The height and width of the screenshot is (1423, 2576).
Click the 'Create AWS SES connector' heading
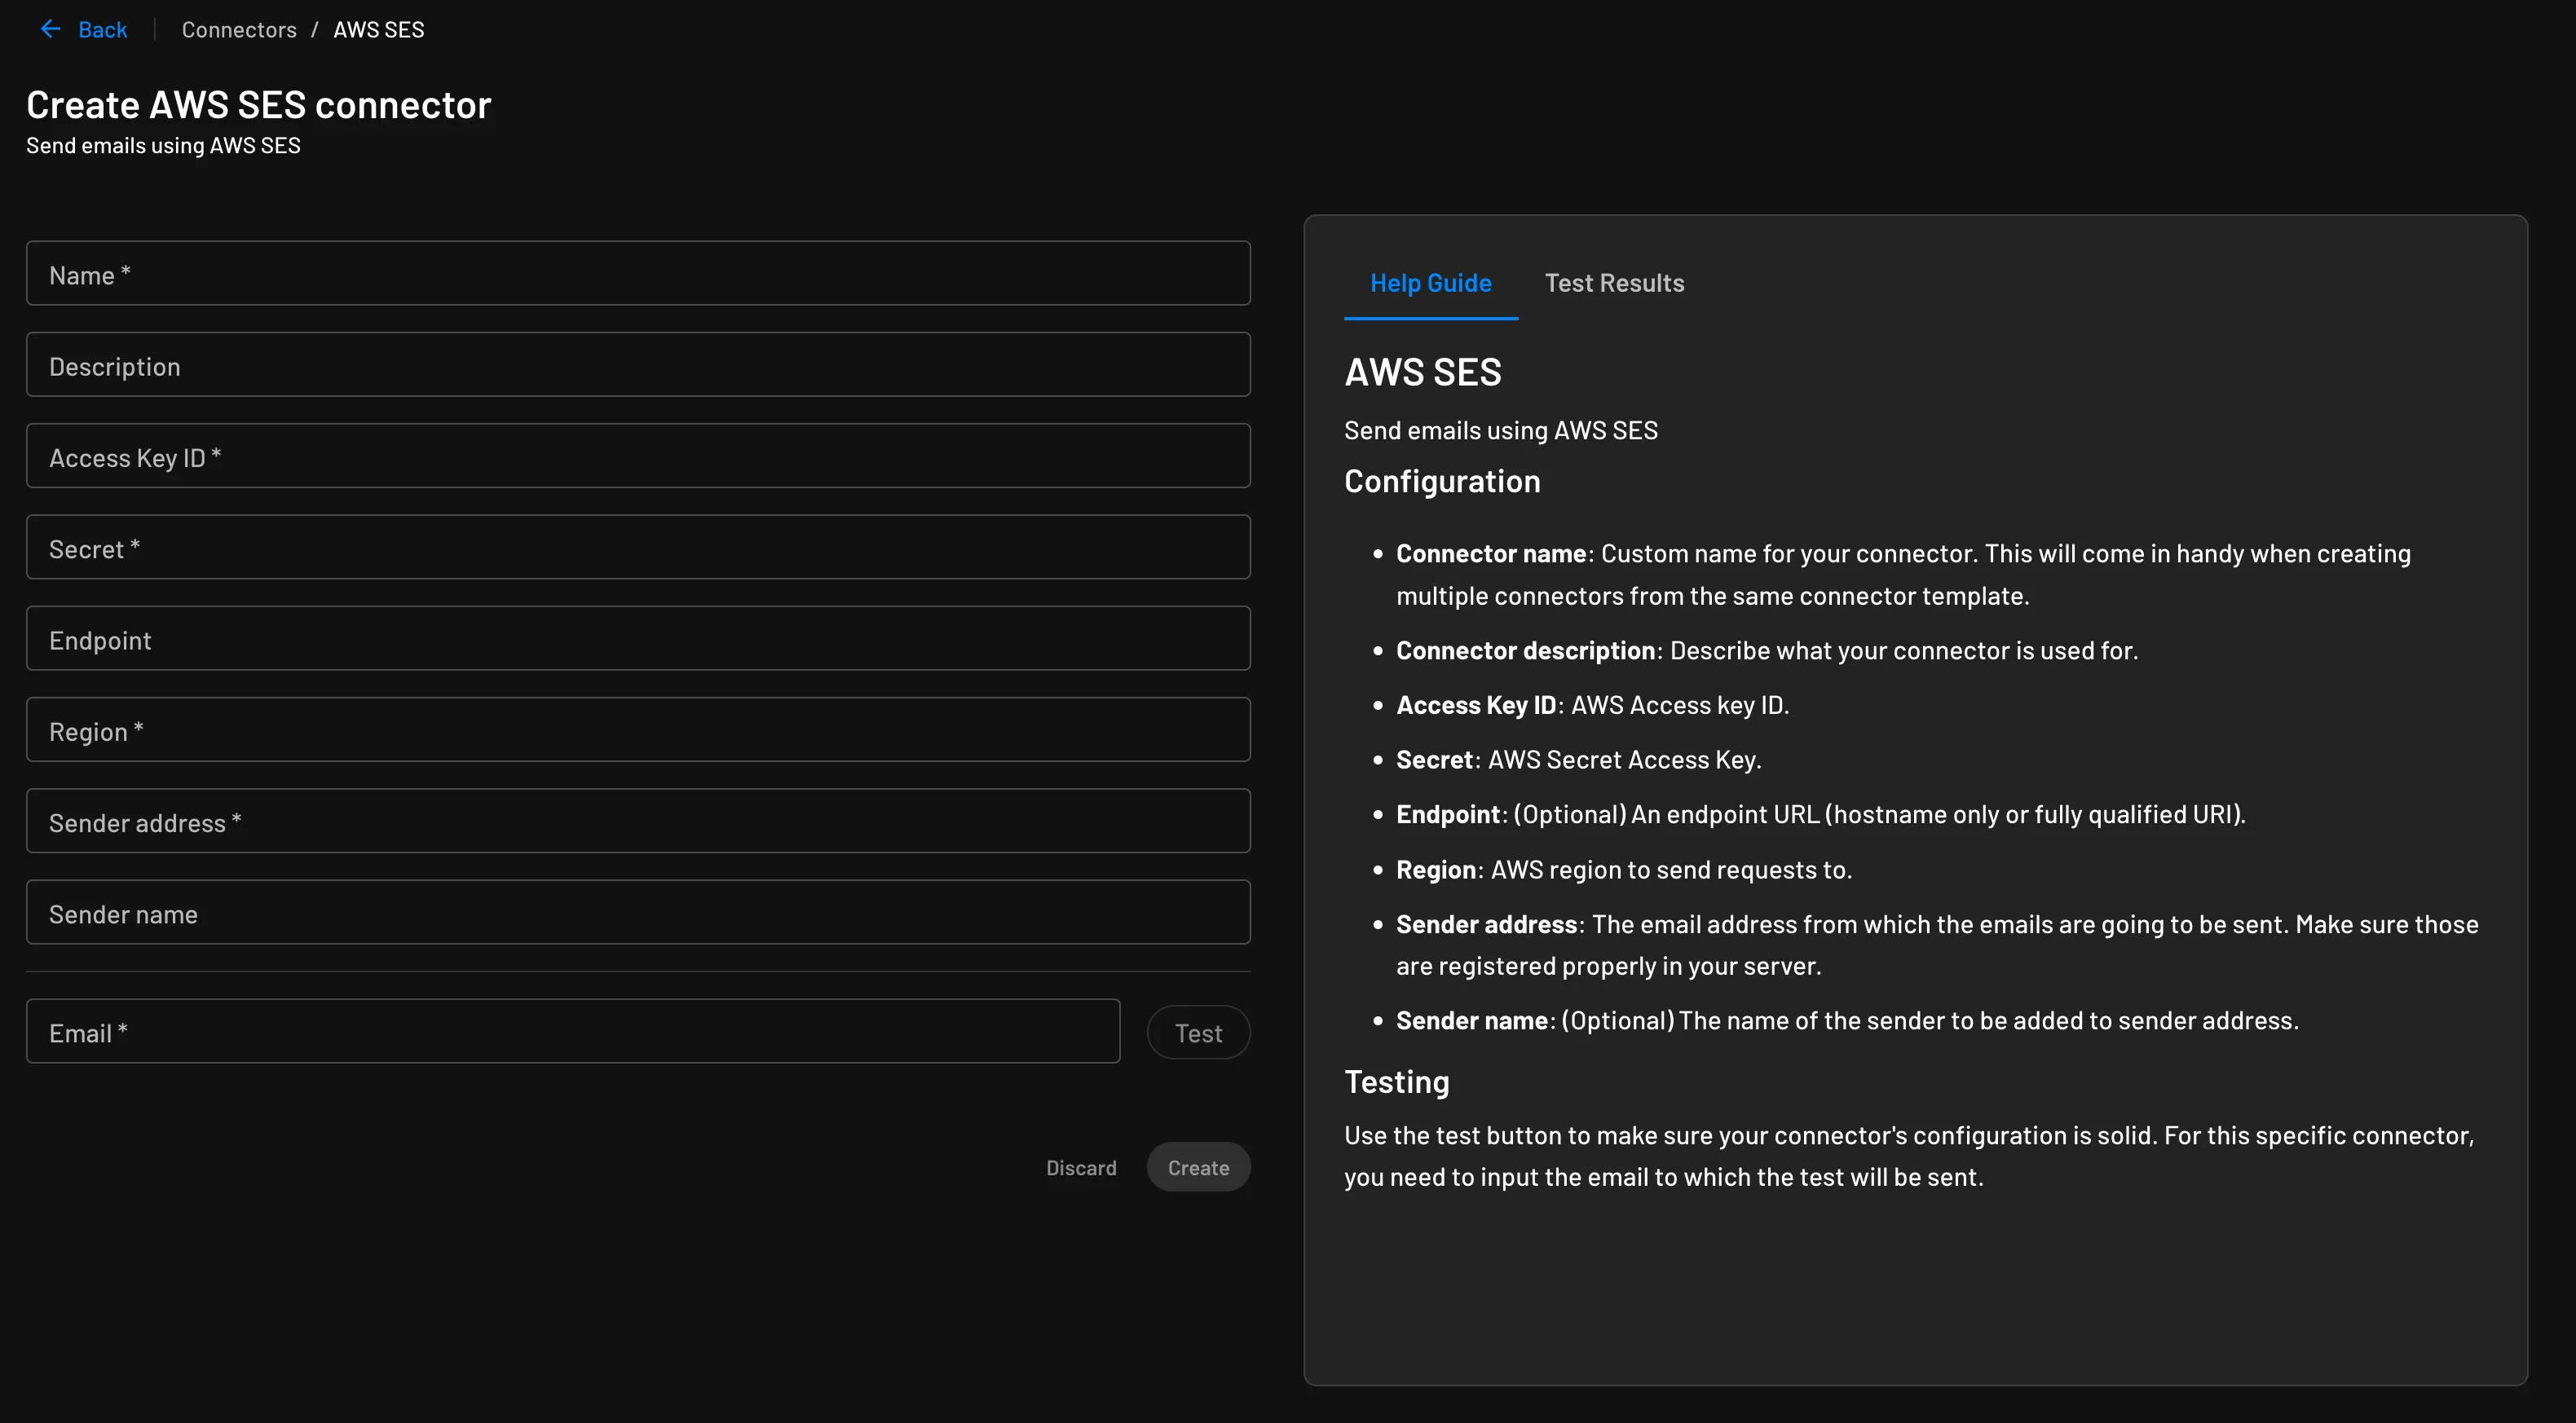259,105
